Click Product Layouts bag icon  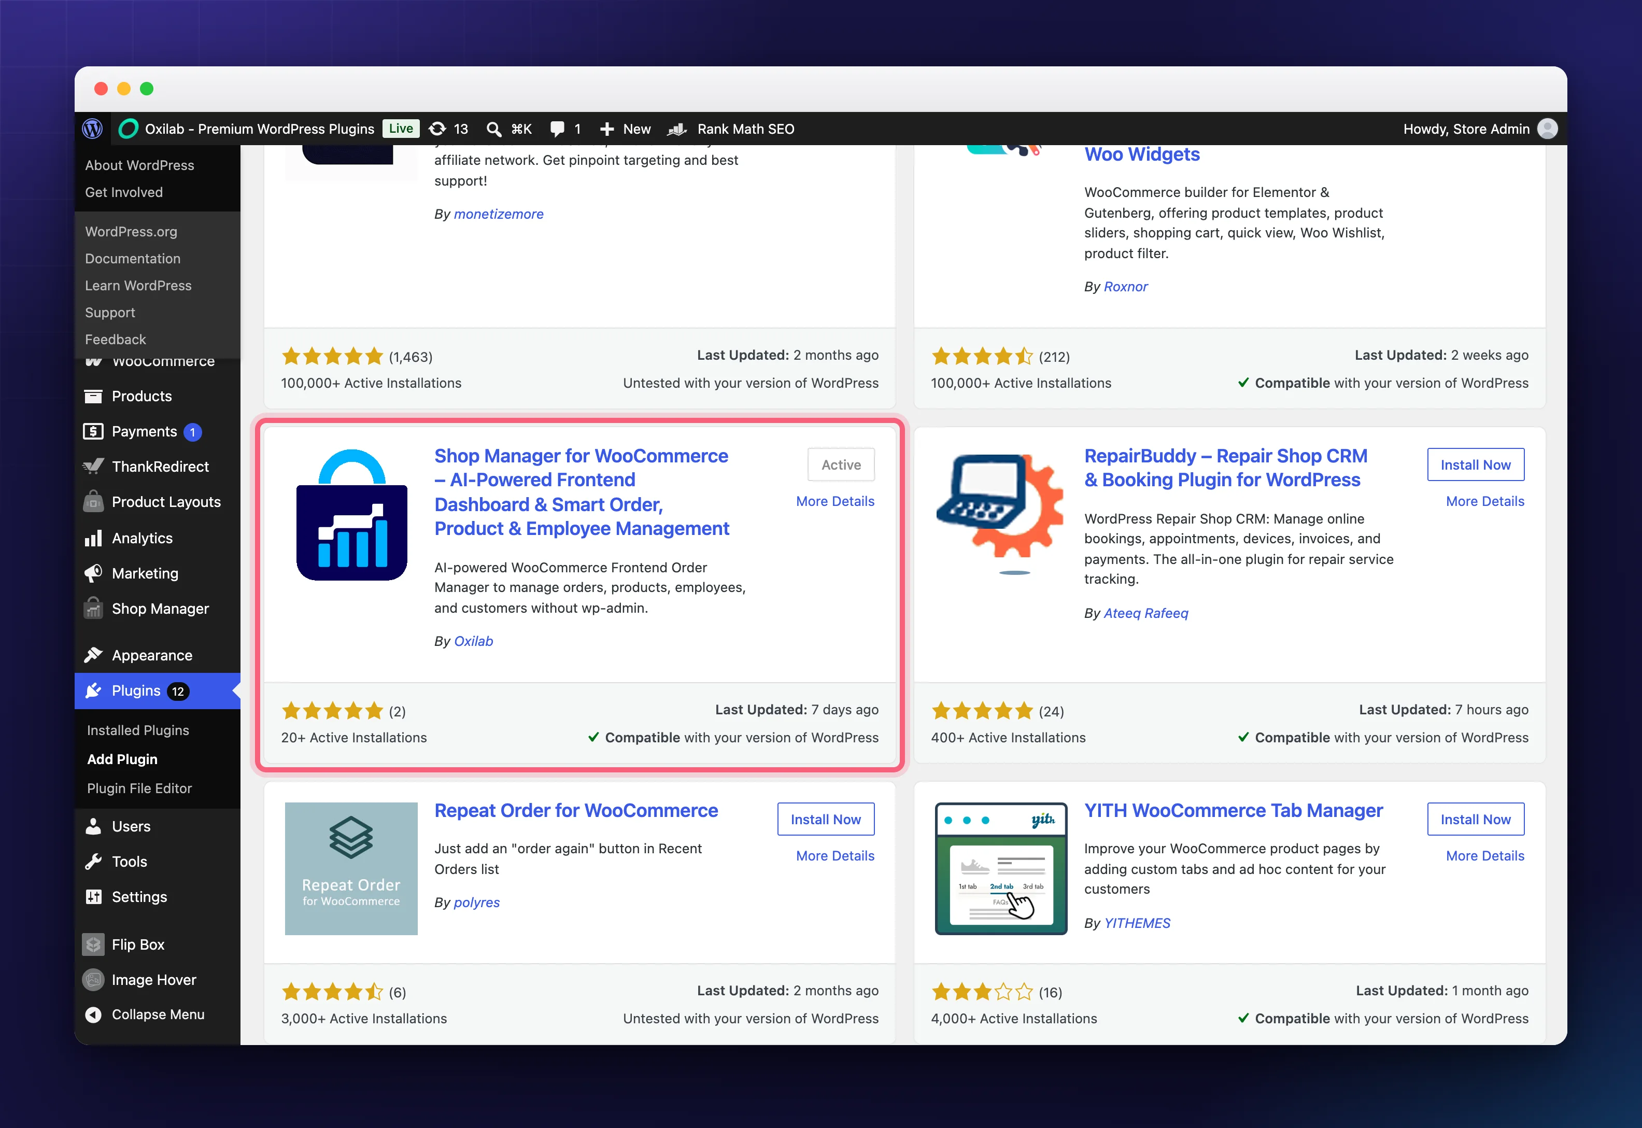93,502
